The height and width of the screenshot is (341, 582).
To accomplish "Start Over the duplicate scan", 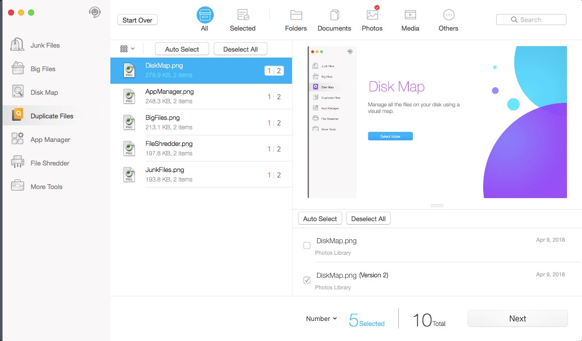I will [137, 20].
